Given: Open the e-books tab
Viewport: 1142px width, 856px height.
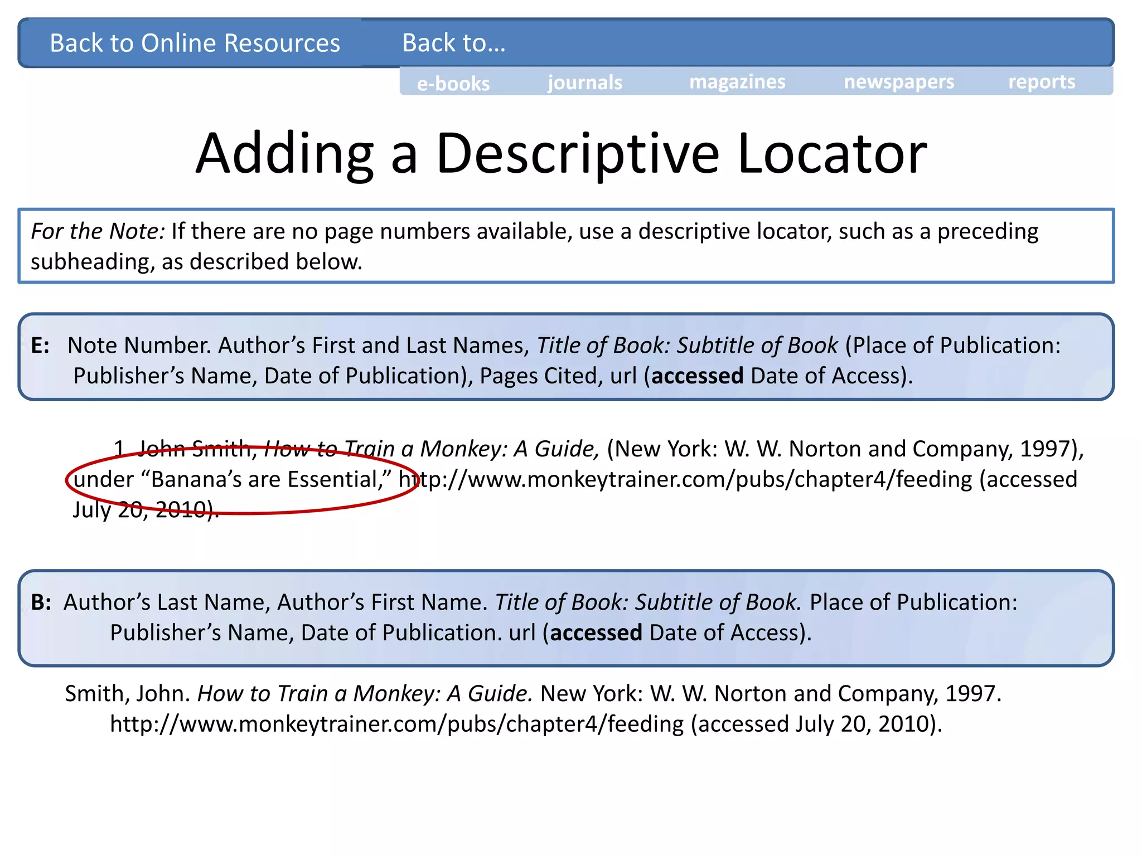Looking at the screenshot, I should pyautogui.click(x=453, y=83).
